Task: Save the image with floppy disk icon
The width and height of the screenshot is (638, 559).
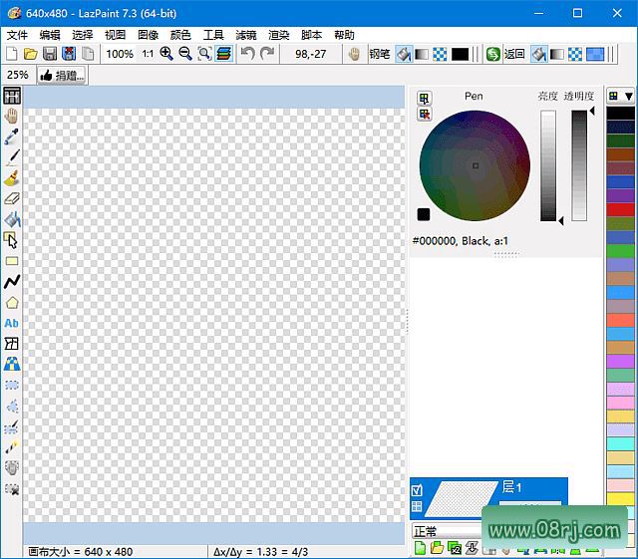Action: click(50, 54)
